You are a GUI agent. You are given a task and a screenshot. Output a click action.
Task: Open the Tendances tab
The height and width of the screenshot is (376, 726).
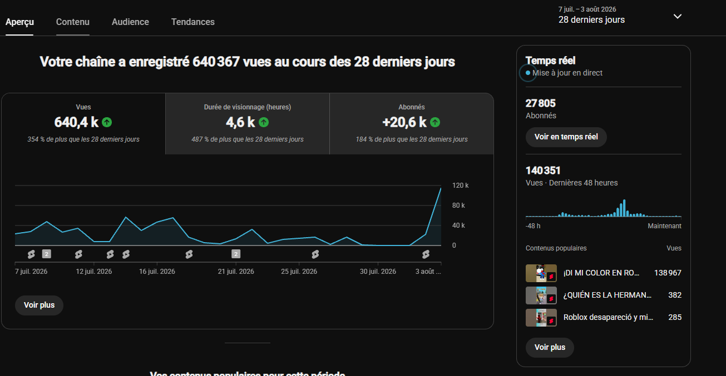tap(193, 22)
